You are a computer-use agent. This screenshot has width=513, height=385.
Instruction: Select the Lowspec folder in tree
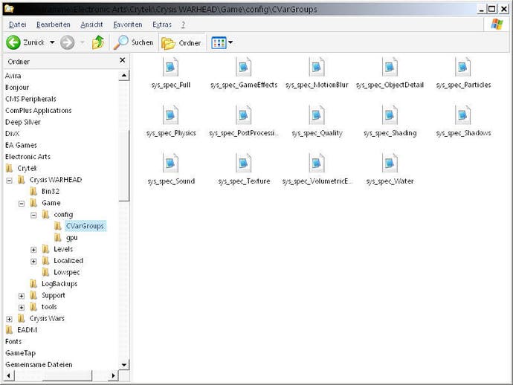tap(67, 272)
